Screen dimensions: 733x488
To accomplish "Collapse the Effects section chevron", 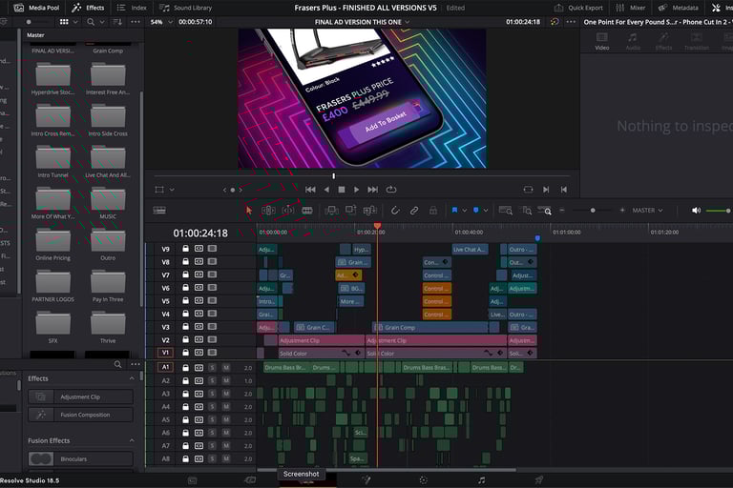I will tap(132, 378).
